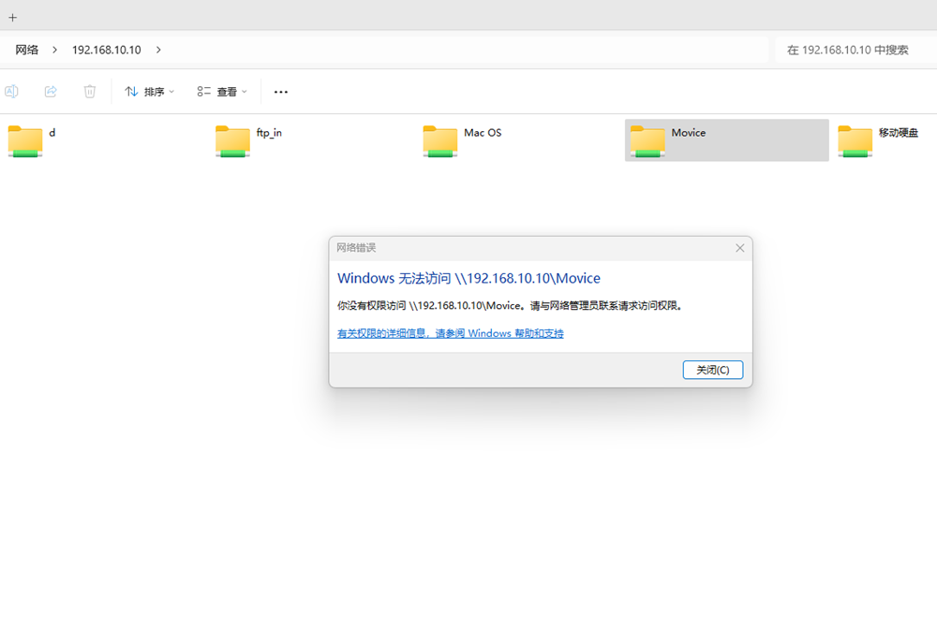Screen dimensions: 937x628
Task: Click the folder name 'Movice'
Action: coord(689,133)
